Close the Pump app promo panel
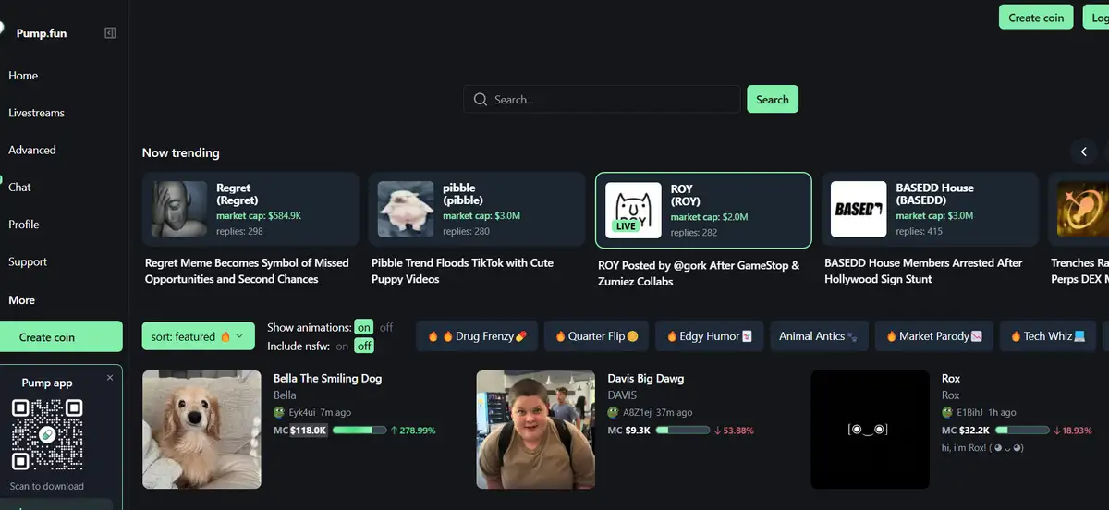This screenshot has width=1109, height=510. point(110,378)
